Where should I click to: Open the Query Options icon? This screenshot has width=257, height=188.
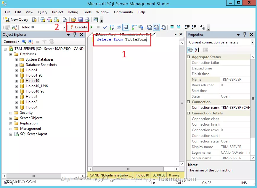[x=119, y=27]
